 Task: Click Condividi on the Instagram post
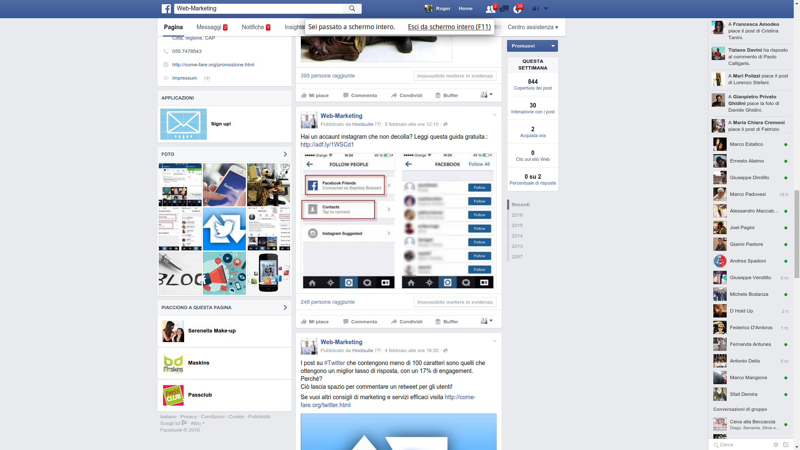coord(407,322)
